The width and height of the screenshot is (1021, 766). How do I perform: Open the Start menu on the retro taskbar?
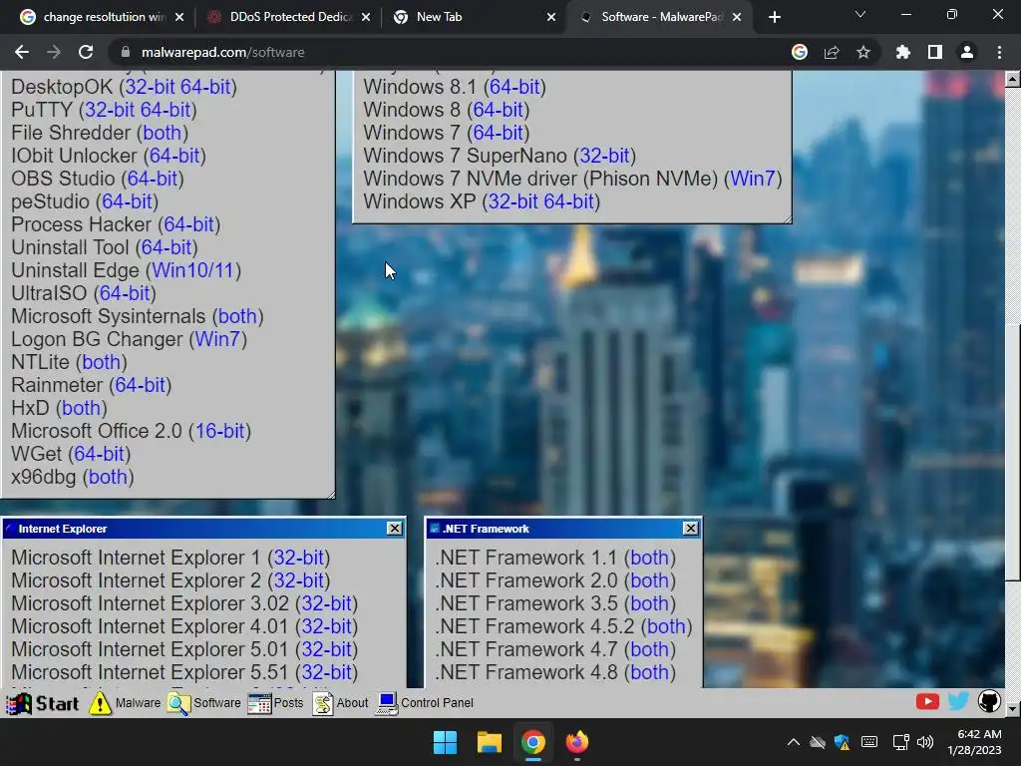42,703
